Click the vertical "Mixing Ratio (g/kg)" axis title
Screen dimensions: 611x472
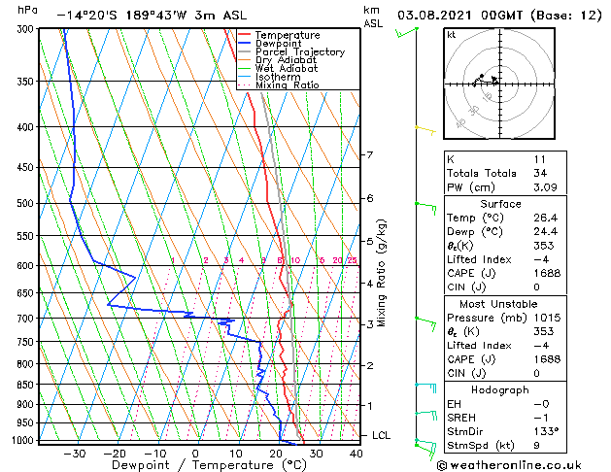coord(381,273)
